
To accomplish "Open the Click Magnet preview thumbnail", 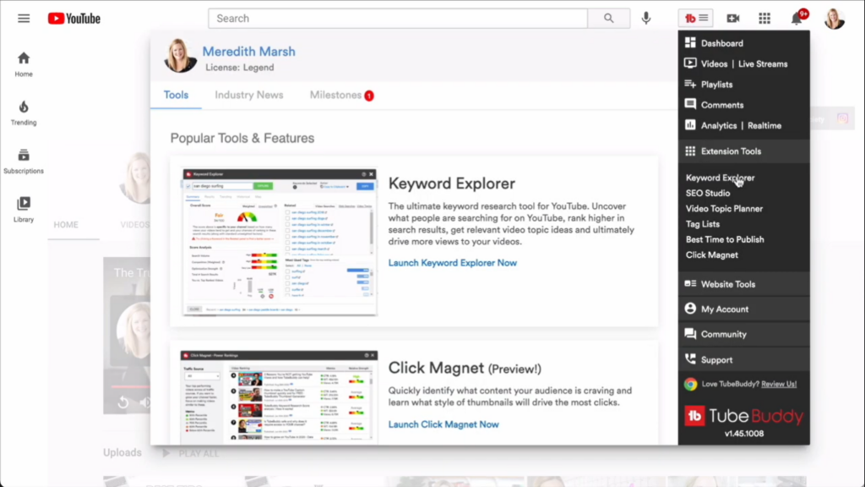I will [280, 396].
